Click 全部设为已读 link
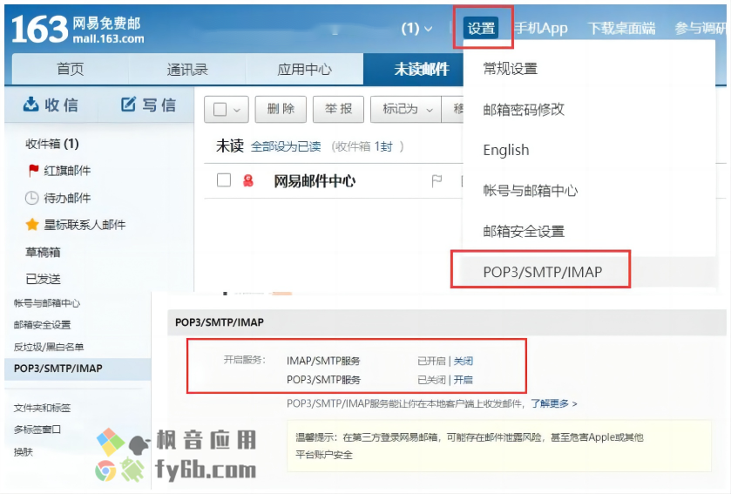The width and height of the screenshot is (731, 494). pos(286,146)
